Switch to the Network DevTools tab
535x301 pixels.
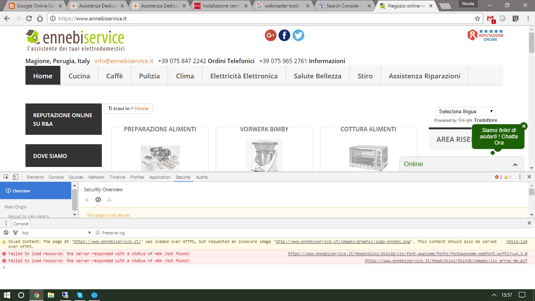[x=96, y=177]
